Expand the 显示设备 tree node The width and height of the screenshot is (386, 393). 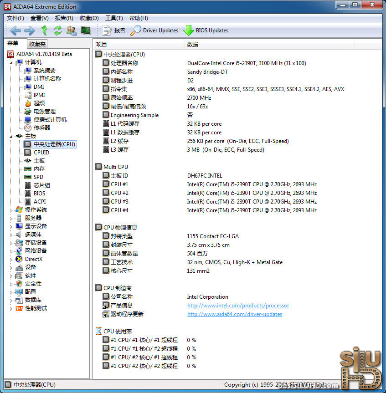[x=11, y=227]
